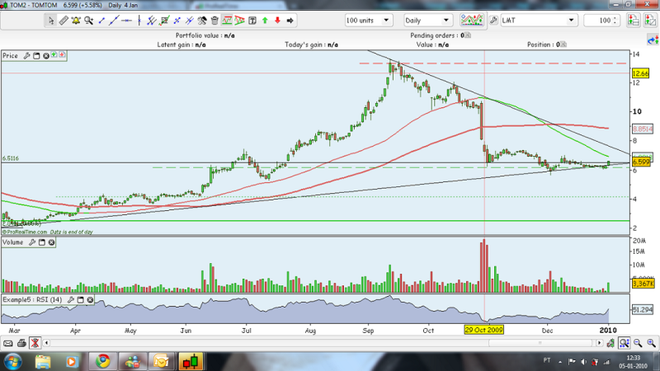
Task: Open Chrome from the taskbar
Action: [102, 361]
